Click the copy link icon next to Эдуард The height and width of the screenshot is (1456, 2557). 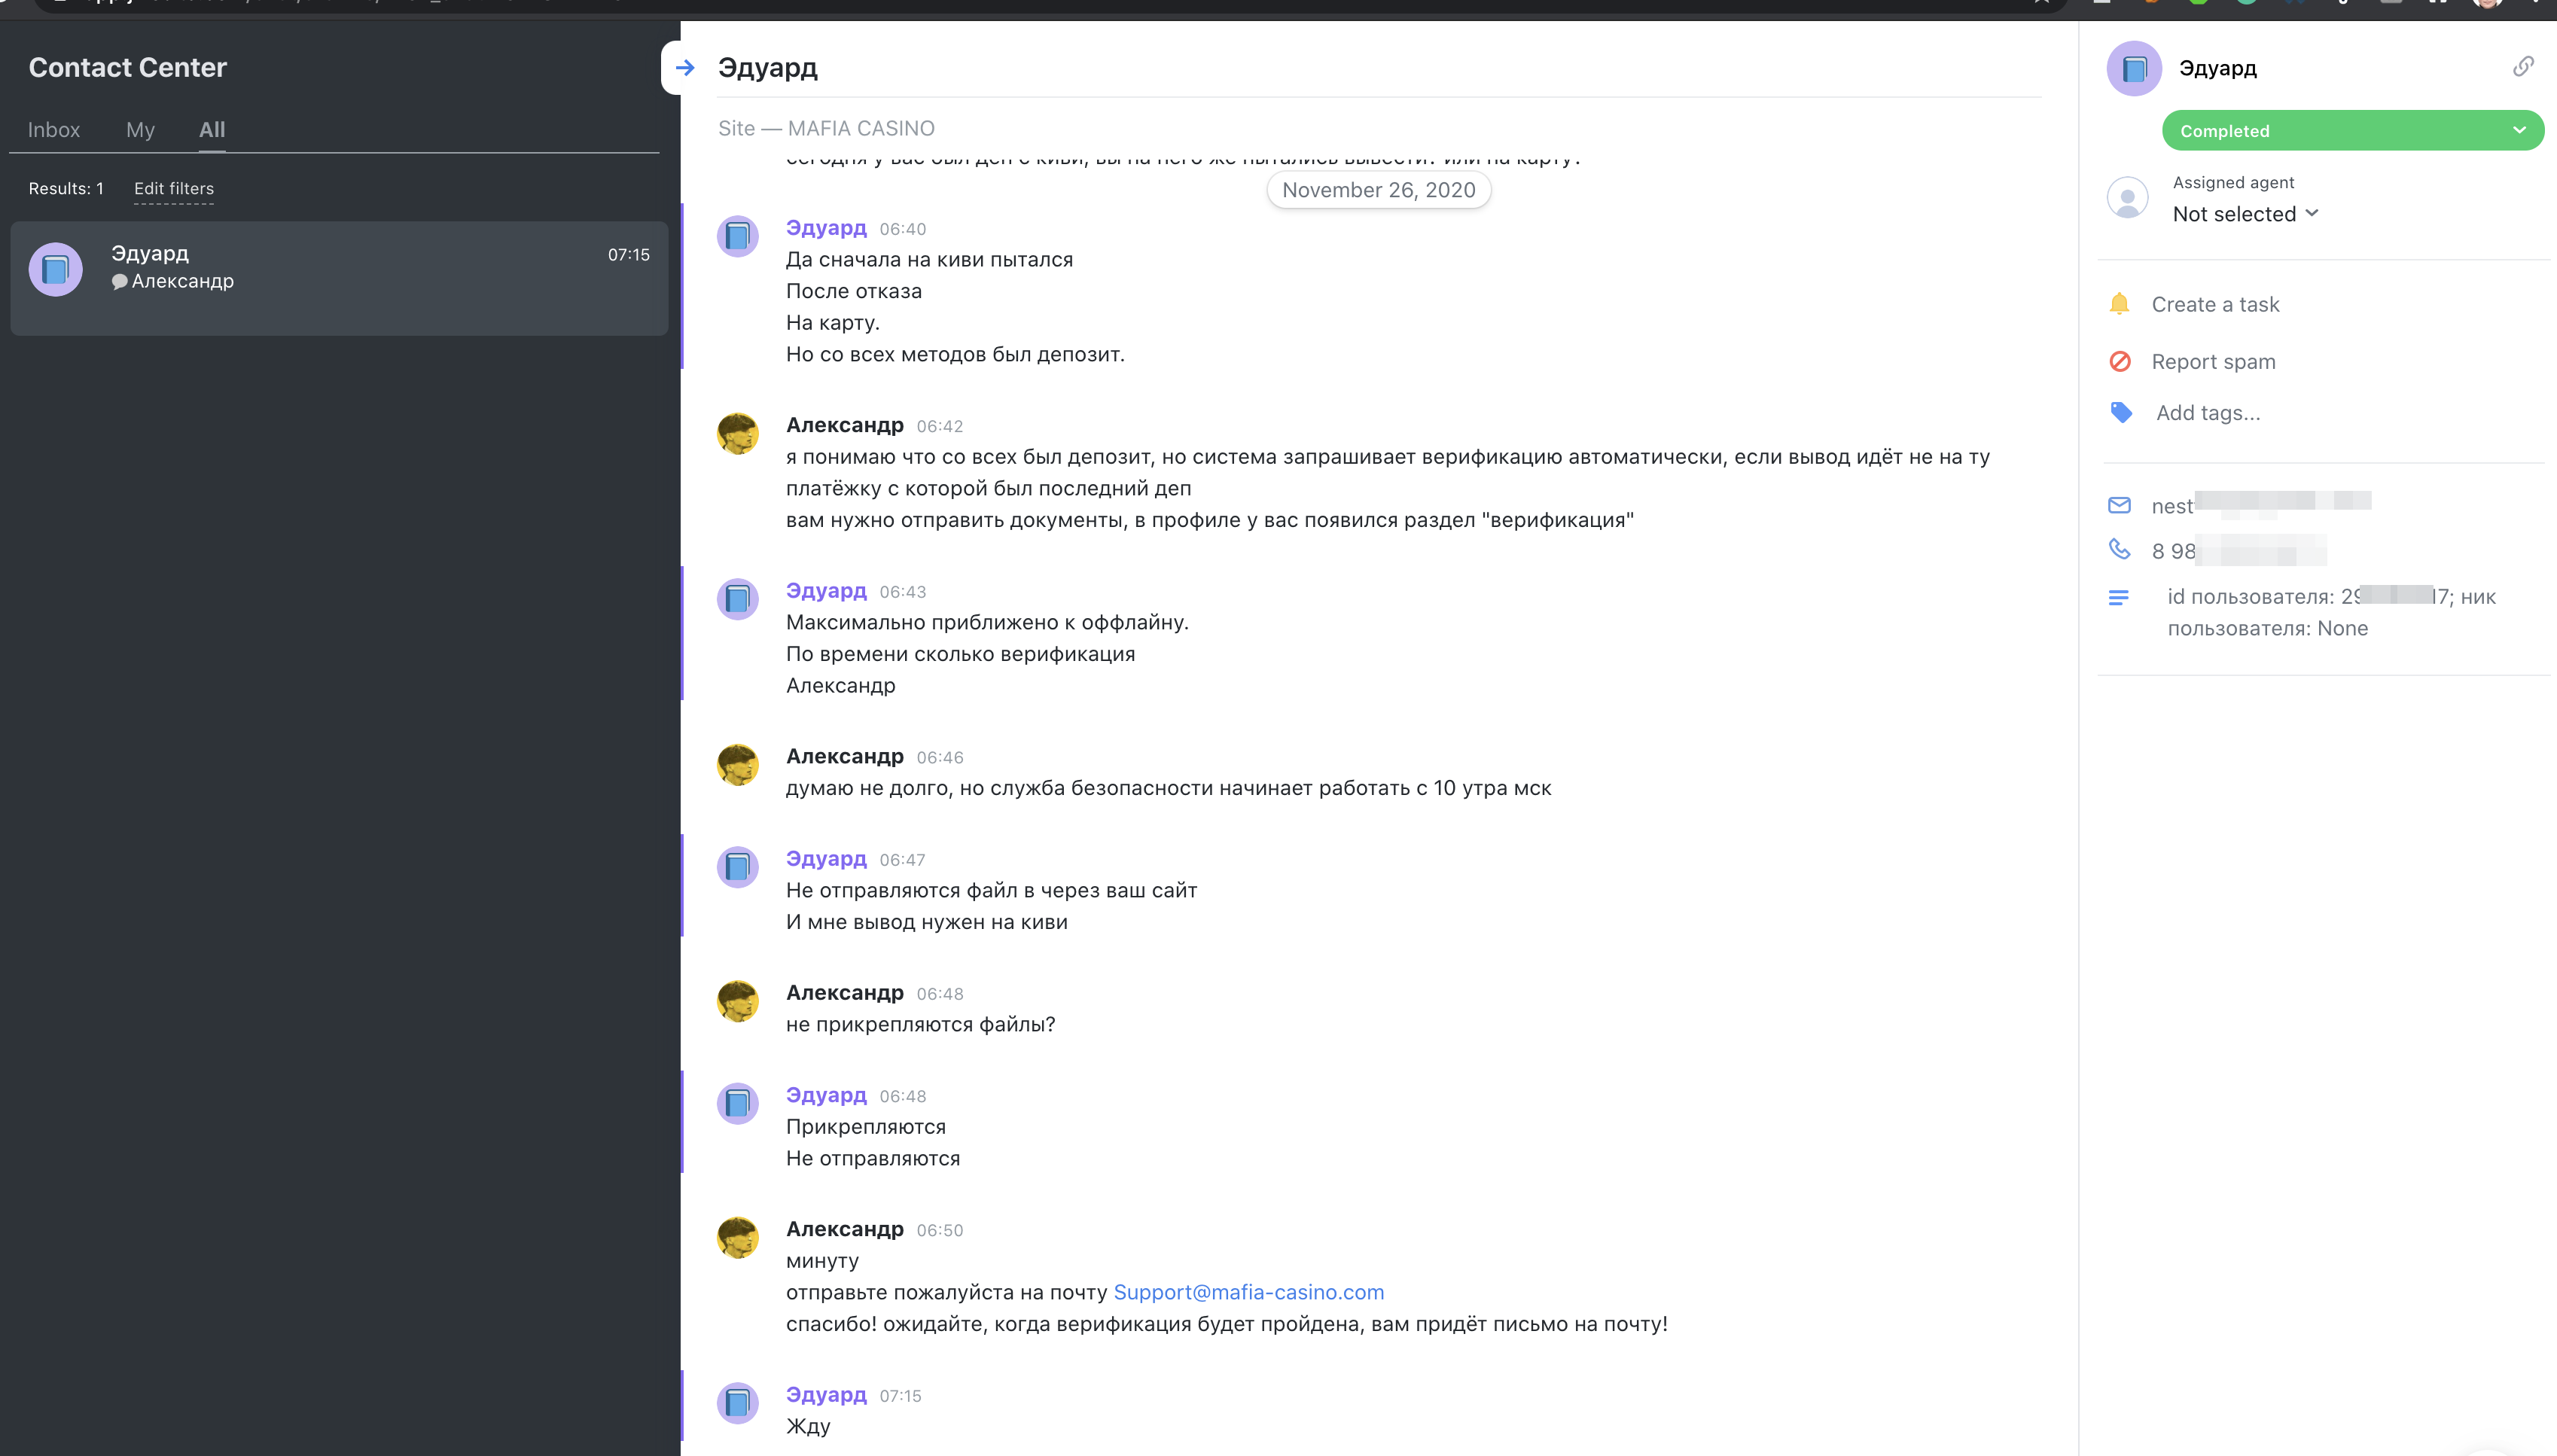[2523, 67]
